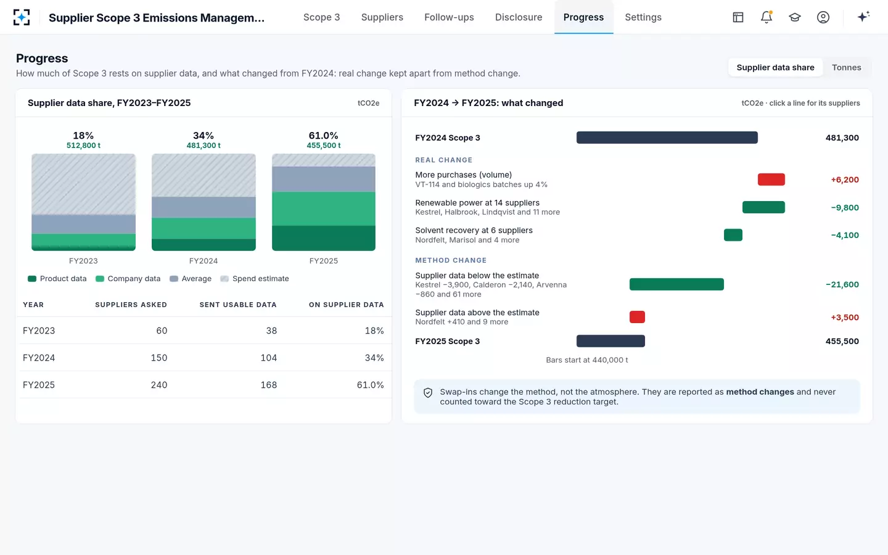Click the Product data legend swatch

tap(32, 279)
